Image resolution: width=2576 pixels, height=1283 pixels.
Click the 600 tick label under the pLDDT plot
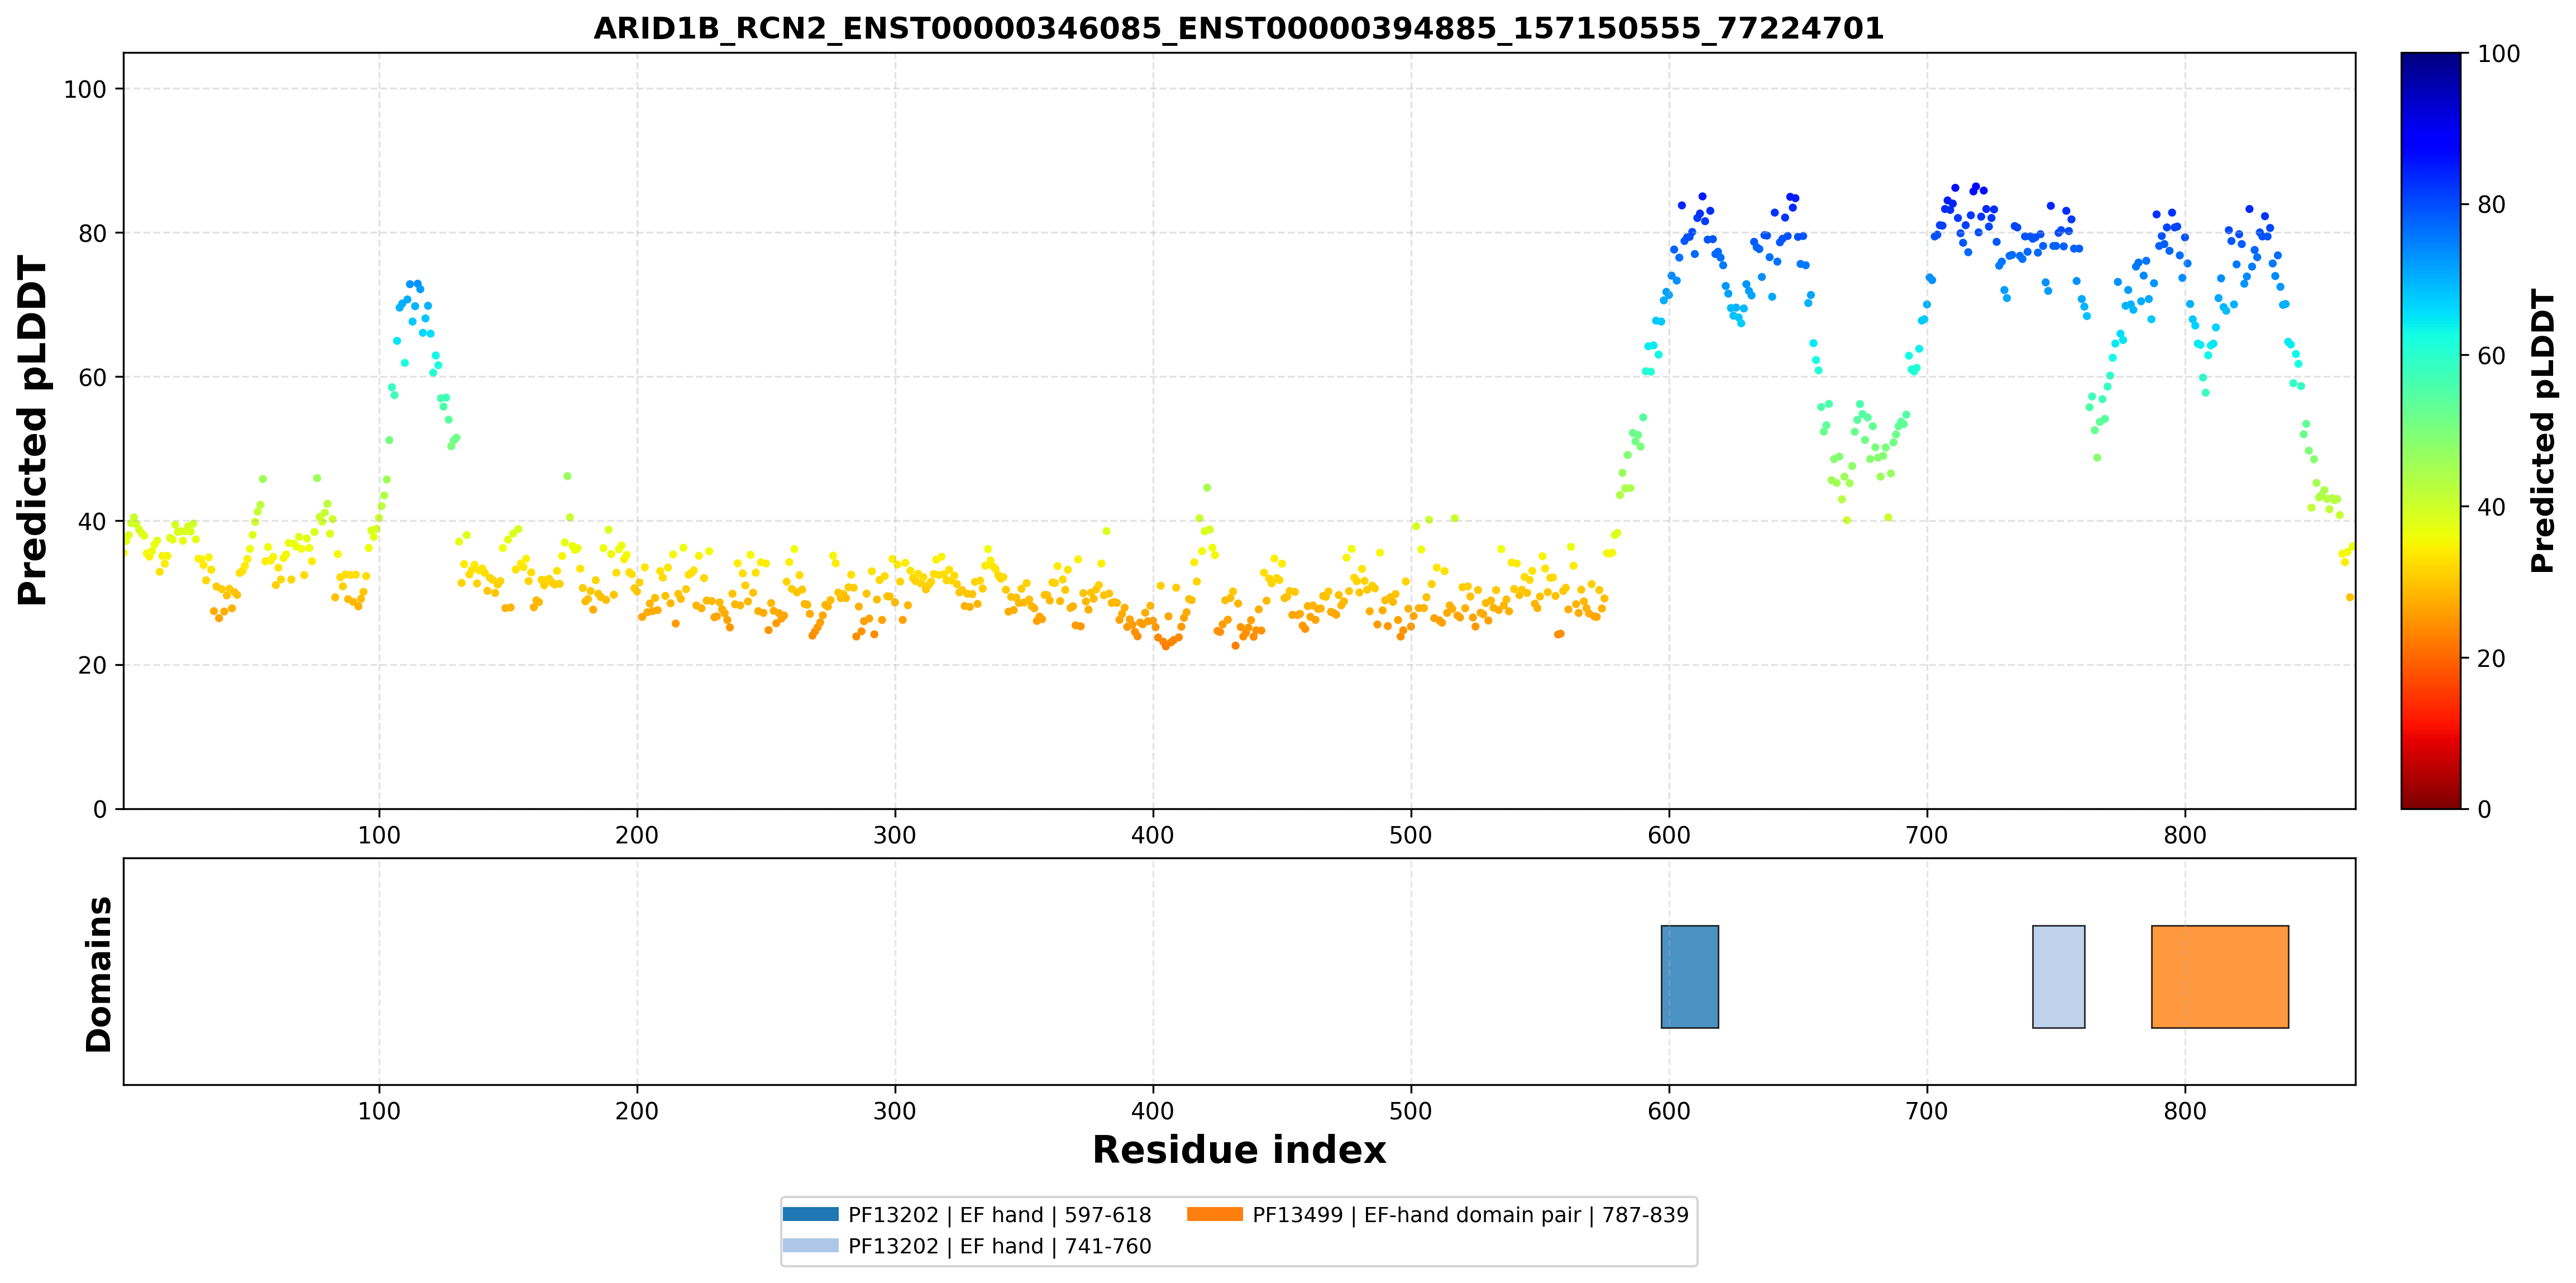1668,835
